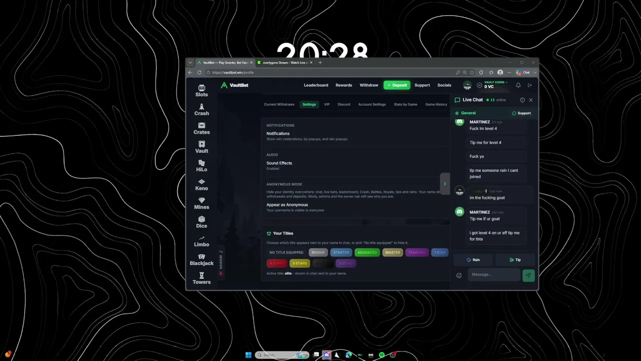This screenshot has height=361, width=641.
Task: Click the Tip button in chat
Action: point(515,260)
